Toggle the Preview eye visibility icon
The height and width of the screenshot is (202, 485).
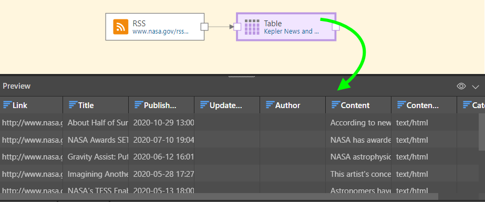(x=461, y=86)
